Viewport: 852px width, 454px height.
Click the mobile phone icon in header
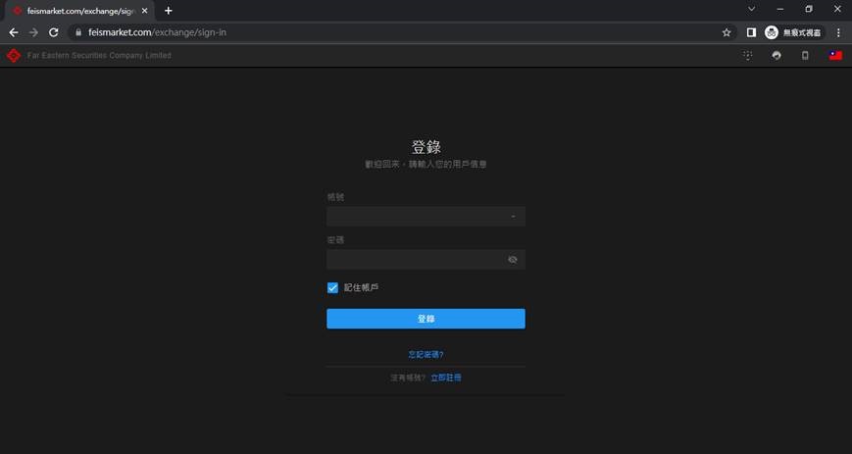coord(805,56)
